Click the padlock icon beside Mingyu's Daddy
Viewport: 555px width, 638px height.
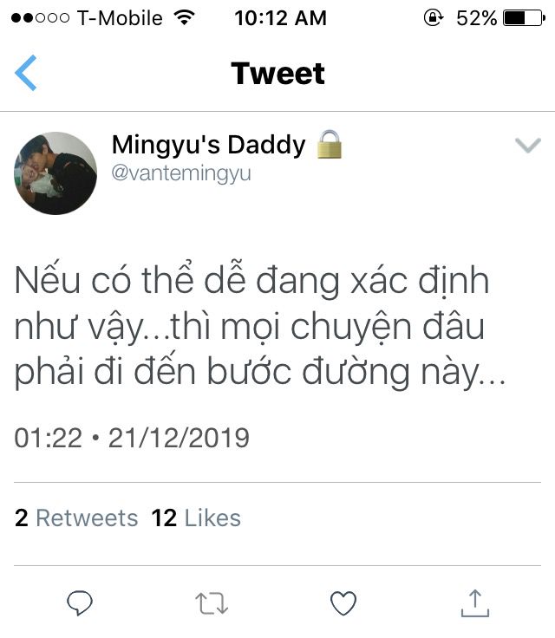point(330,144)
